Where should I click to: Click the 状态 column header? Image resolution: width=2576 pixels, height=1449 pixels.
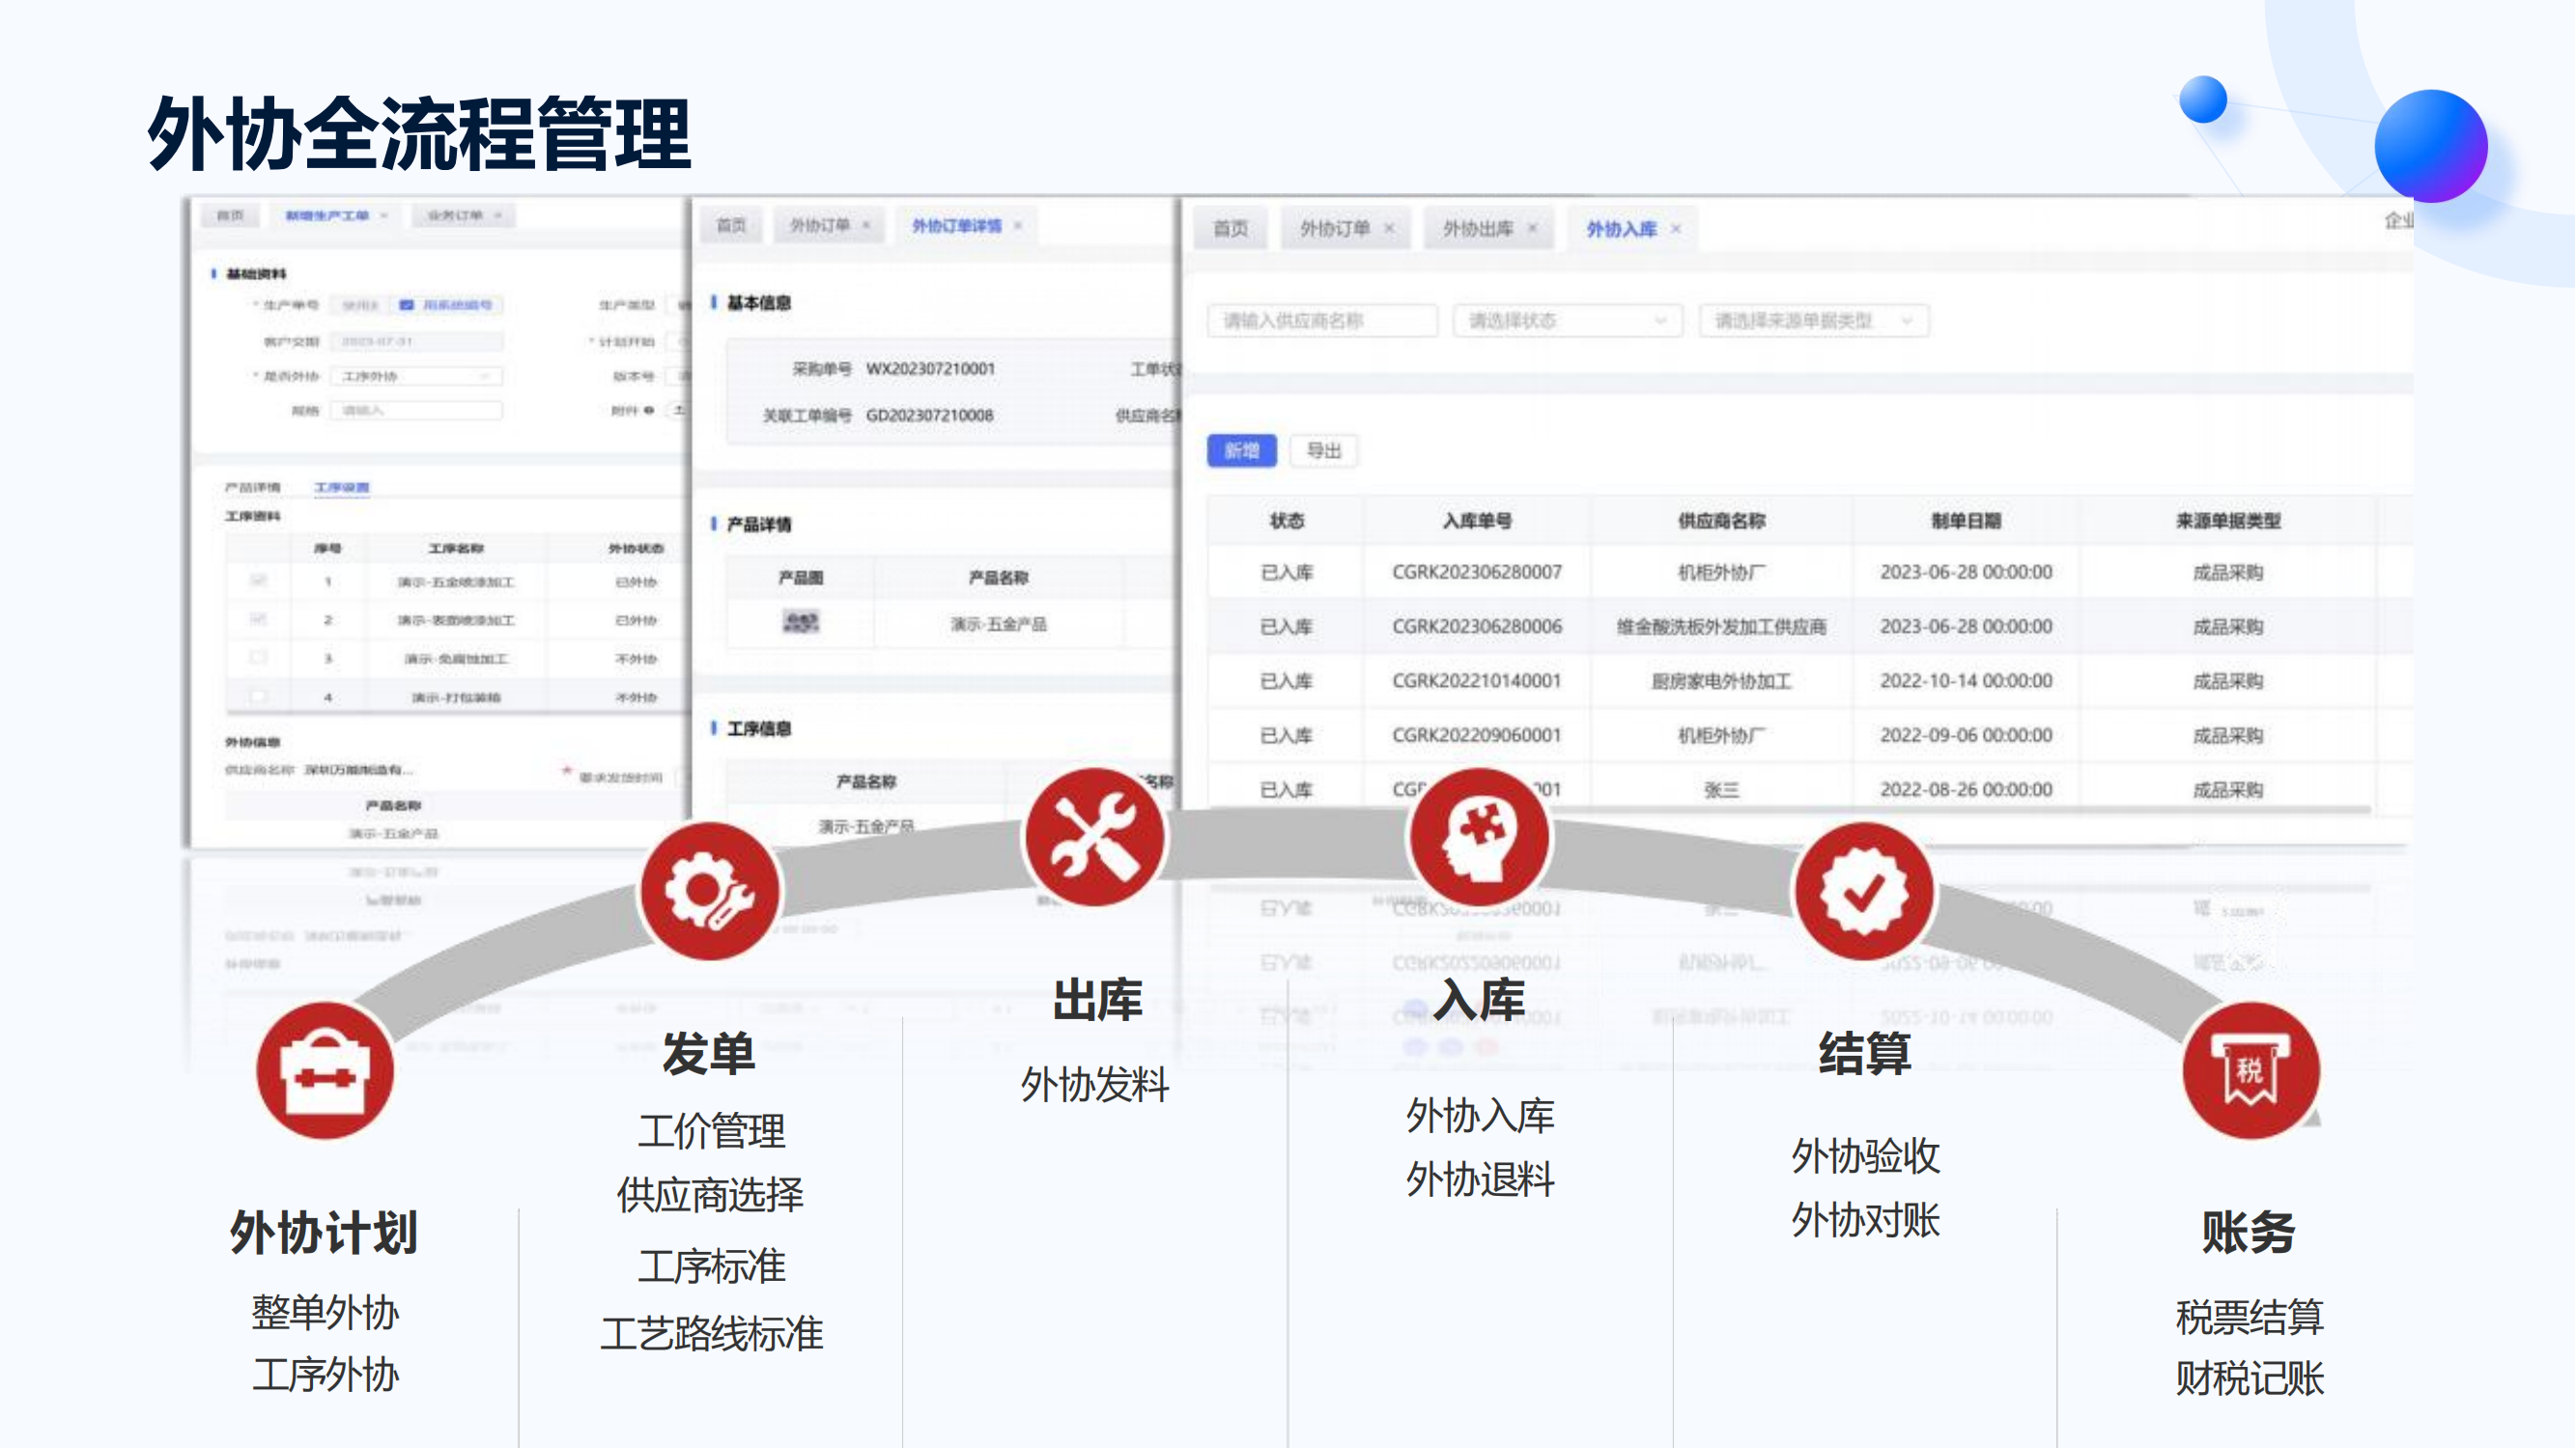(x=1286, y=521)
